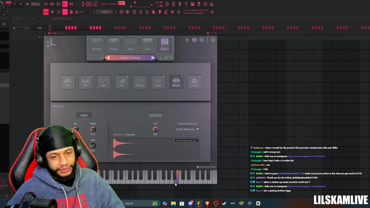Switch to the Mod page
This screenshot has height=208, width=370.
(x=147, y=44)
